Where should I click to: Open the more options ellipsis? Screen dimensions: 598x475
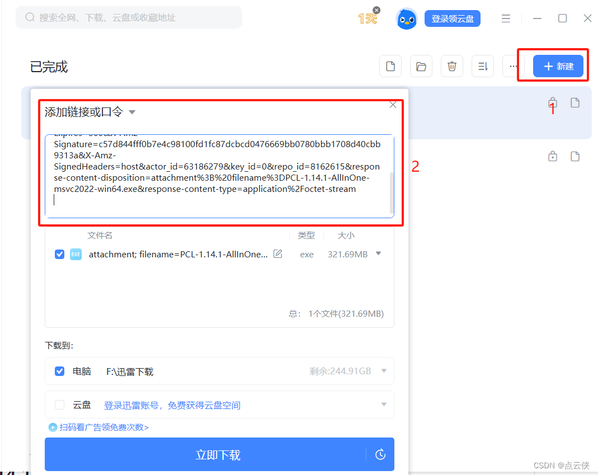click(x=514, y=67)
